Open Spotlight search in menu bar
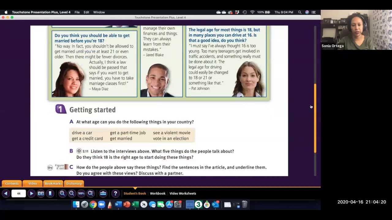The image size is (392, 220). (x=300, y=12)
